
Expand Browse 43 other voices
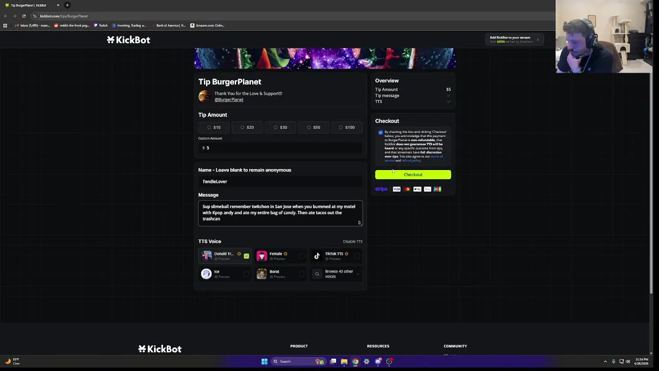336,274
